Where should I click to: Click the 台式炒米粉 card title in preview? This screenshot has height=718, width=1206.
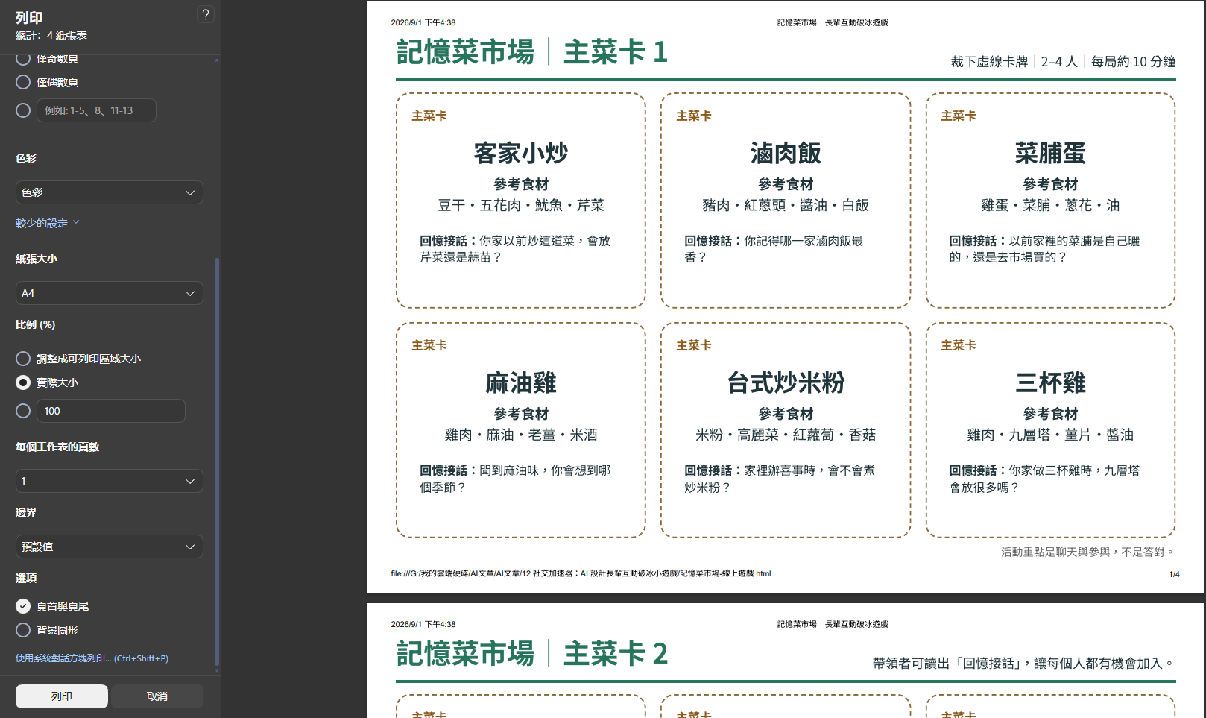(x=786, y=382)
